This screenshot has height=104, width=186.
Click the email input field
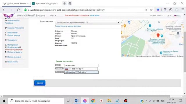click(81, 72)
